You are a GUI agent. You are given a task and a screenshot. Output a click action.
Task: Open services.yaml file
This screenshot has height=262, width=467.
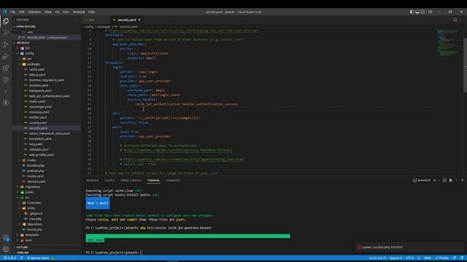point(36,181)
